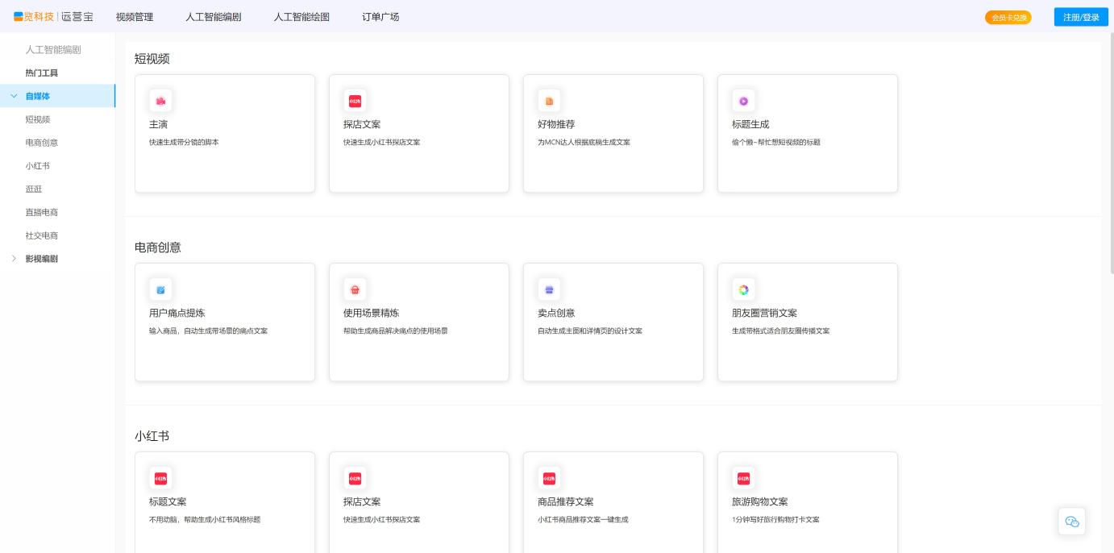Click the 人工智能编剧 sidebar header
Screen dimensions: 1114x553
[x=53, y=50]
